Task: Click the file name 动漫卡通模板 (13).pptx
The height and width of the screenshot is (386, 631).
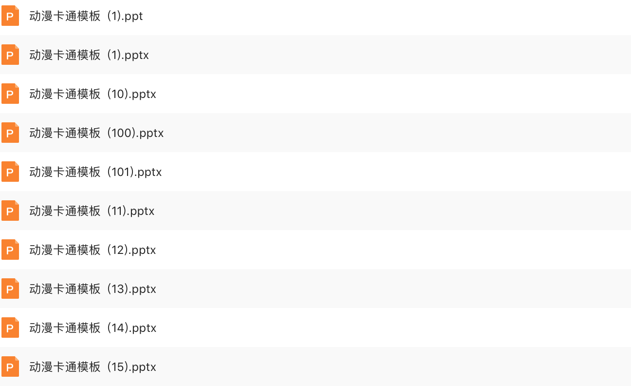Action: (93, 289)
